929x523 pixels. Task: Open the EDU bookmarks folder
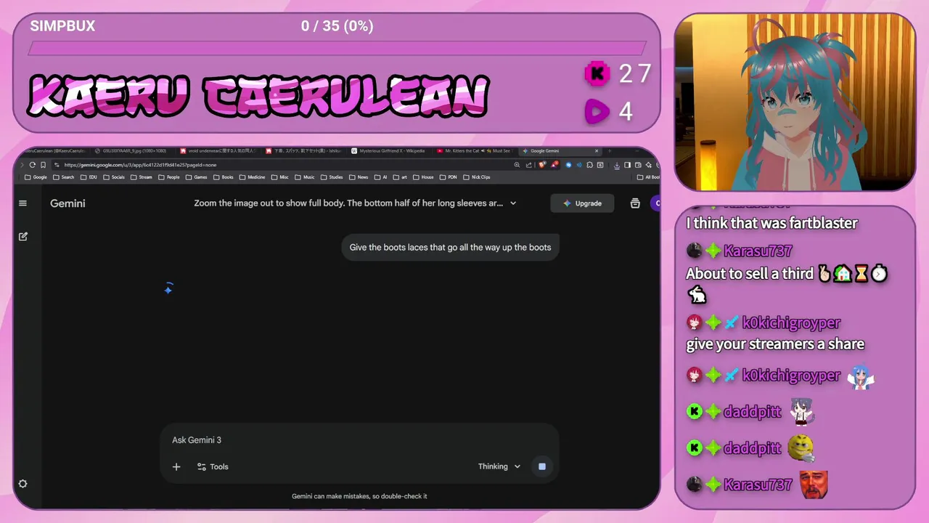[89, 177]
